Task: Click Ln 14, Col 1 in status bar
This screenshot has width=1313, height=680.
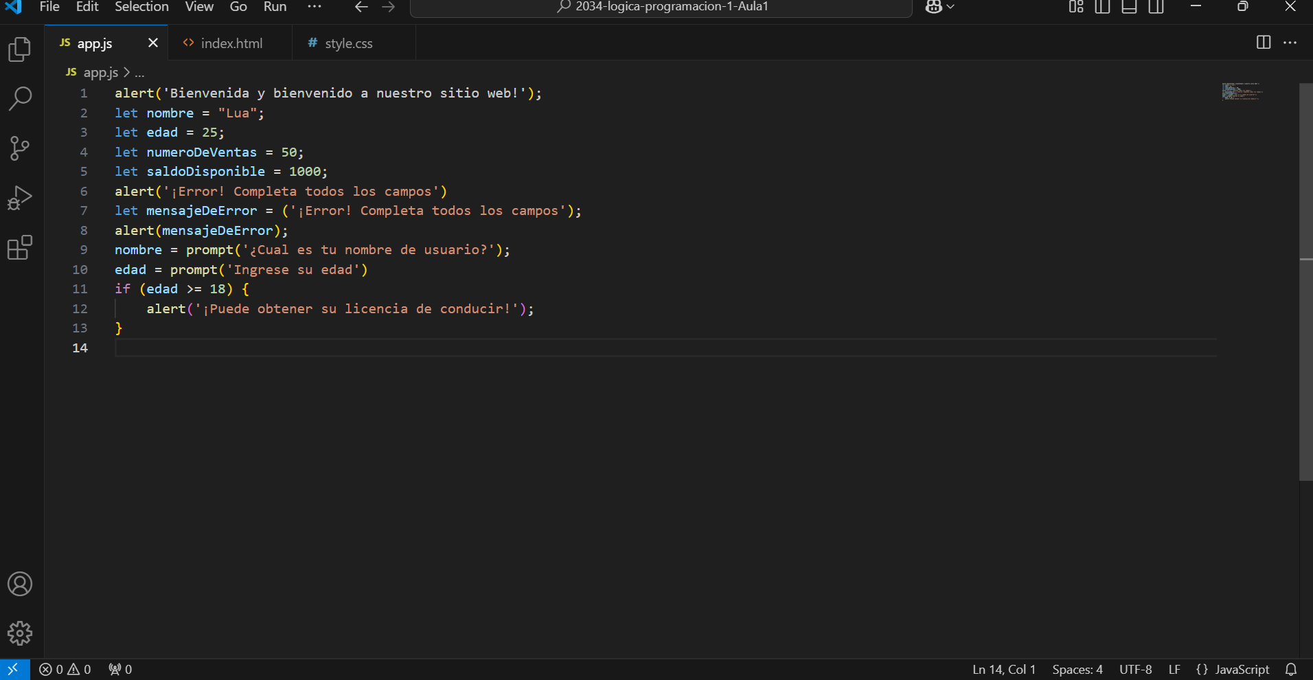Action: click(x=1004, y=669)
